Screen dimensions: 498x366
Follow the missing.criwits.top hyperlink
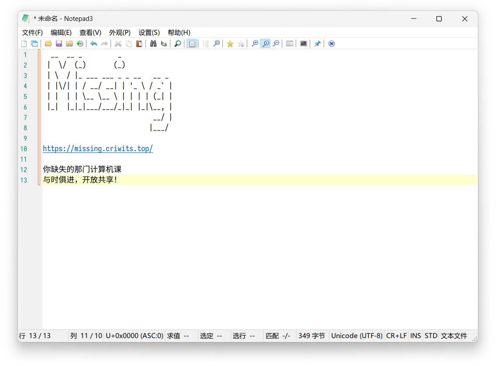pyautogui.click(x=98, y=149)
